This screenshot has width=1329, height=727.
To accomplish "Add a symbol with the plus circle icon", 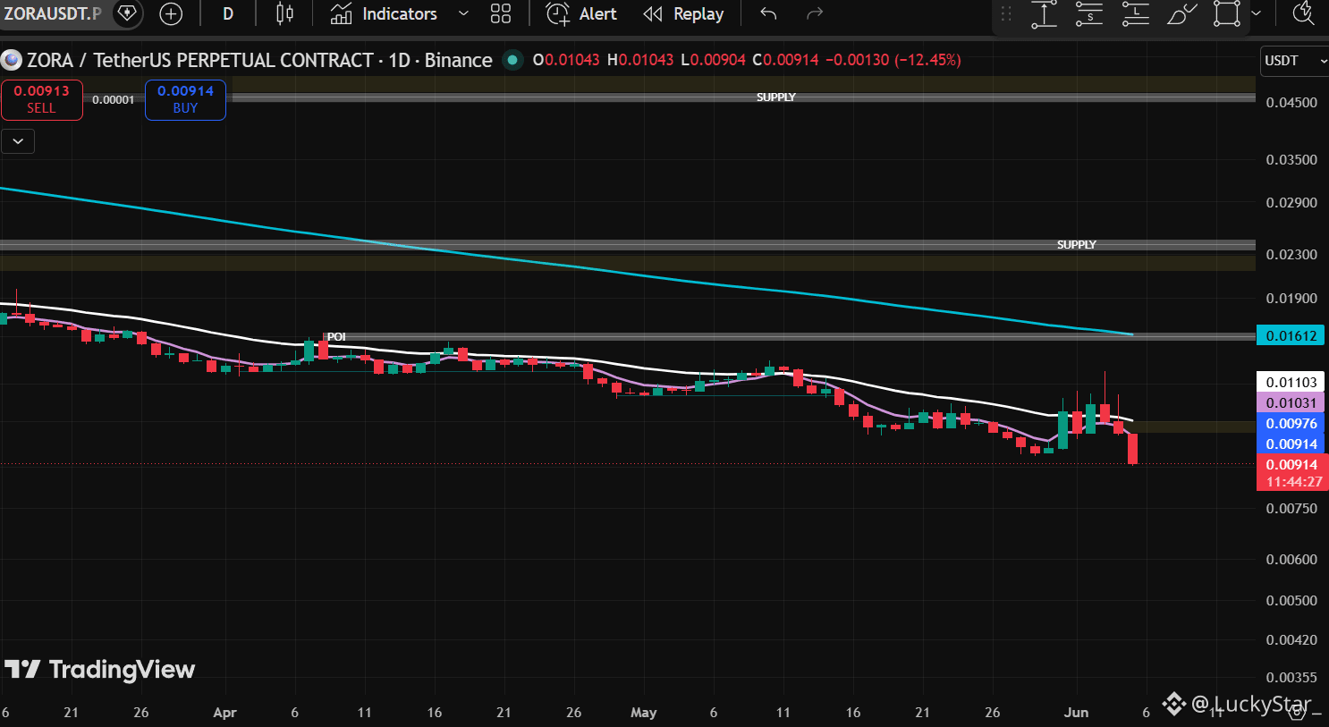I will (171, 13).
